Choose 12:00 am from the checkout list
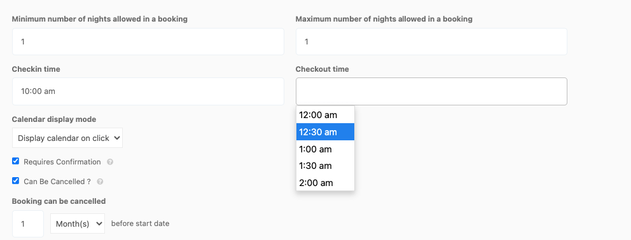The height and width of the screenshot is (240, 631). 325,115
